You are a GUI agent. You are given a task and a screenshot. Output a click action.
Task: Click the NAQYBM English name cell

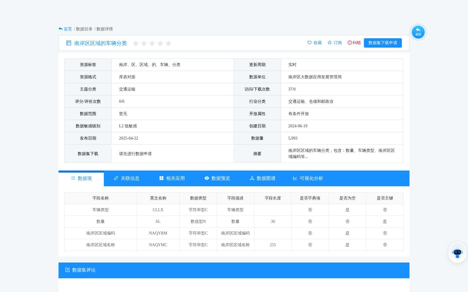(x=158, y=233)
